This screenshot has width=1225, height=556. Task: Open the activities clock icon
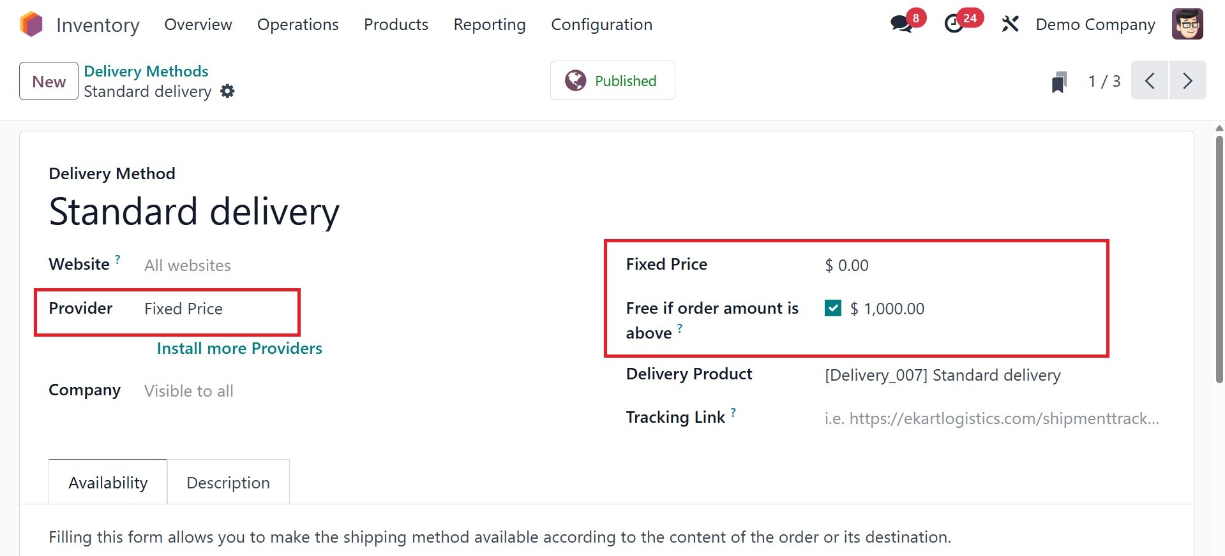[x=954, y=24]
